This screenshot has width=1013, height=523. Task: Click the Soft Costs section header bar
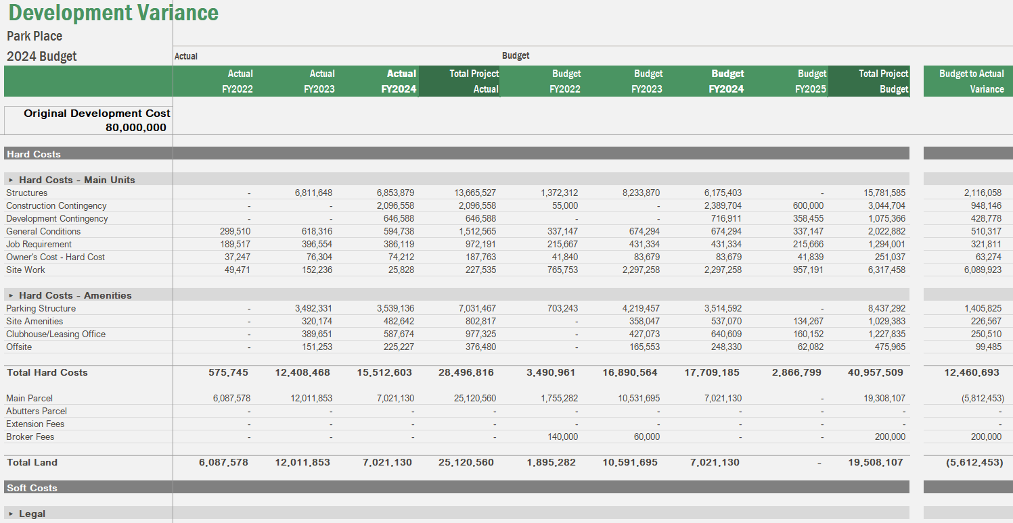[32, 487]
